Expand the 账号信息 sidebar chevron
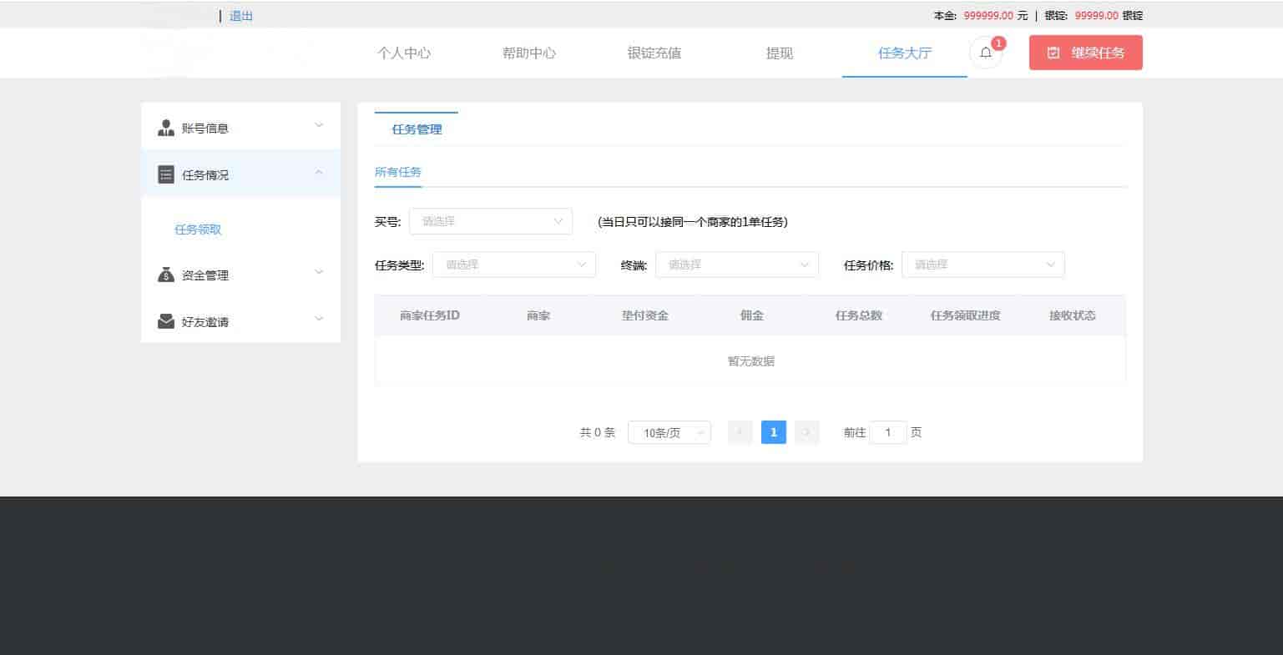 coord(318,126)
